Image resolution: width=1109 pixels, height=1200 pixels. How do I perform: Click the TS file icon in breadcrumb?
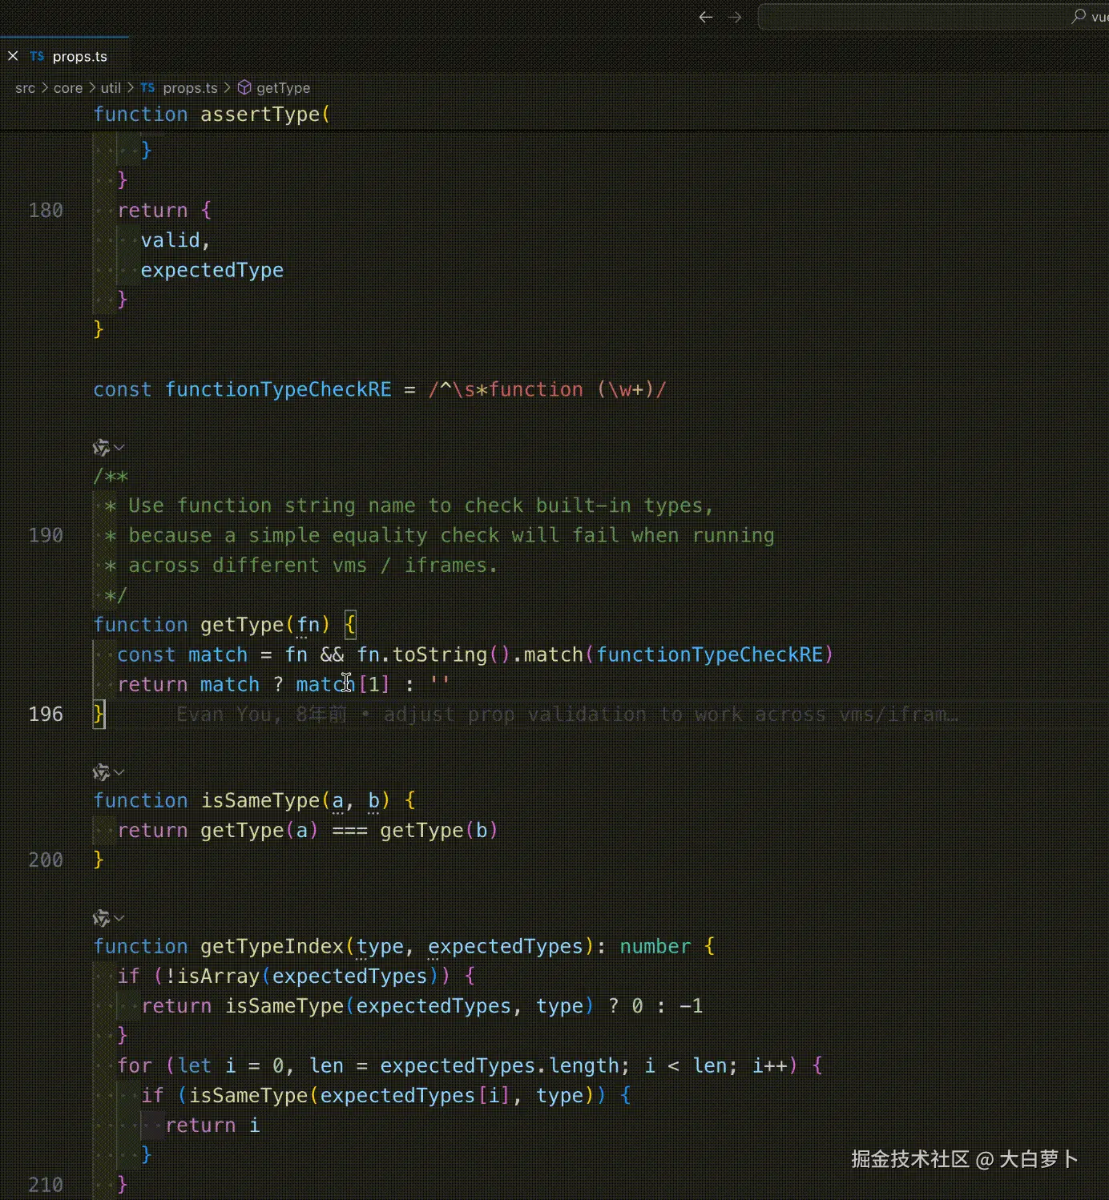[x=147, y=87]
